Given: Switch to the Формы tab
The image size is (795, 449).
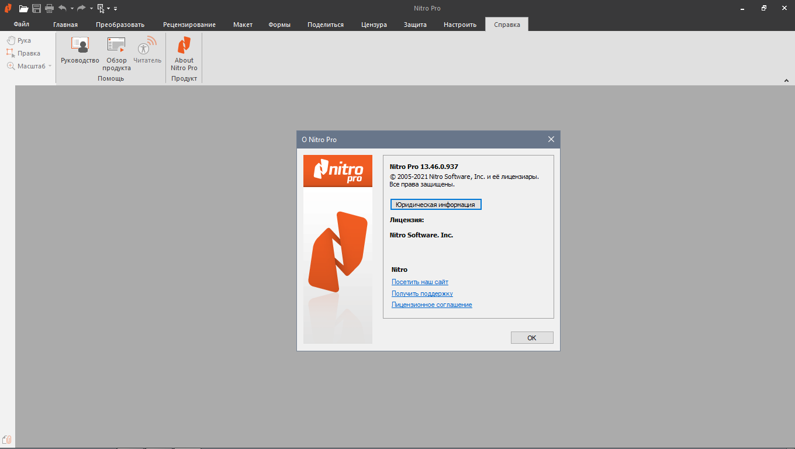Looking at the screenshot, I should (279, 25).
